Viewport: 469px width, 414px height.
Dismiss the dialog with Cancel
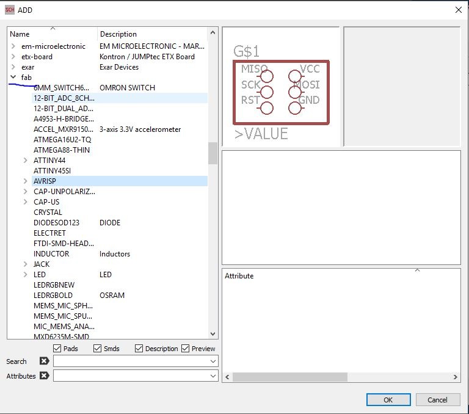(438, 400)
